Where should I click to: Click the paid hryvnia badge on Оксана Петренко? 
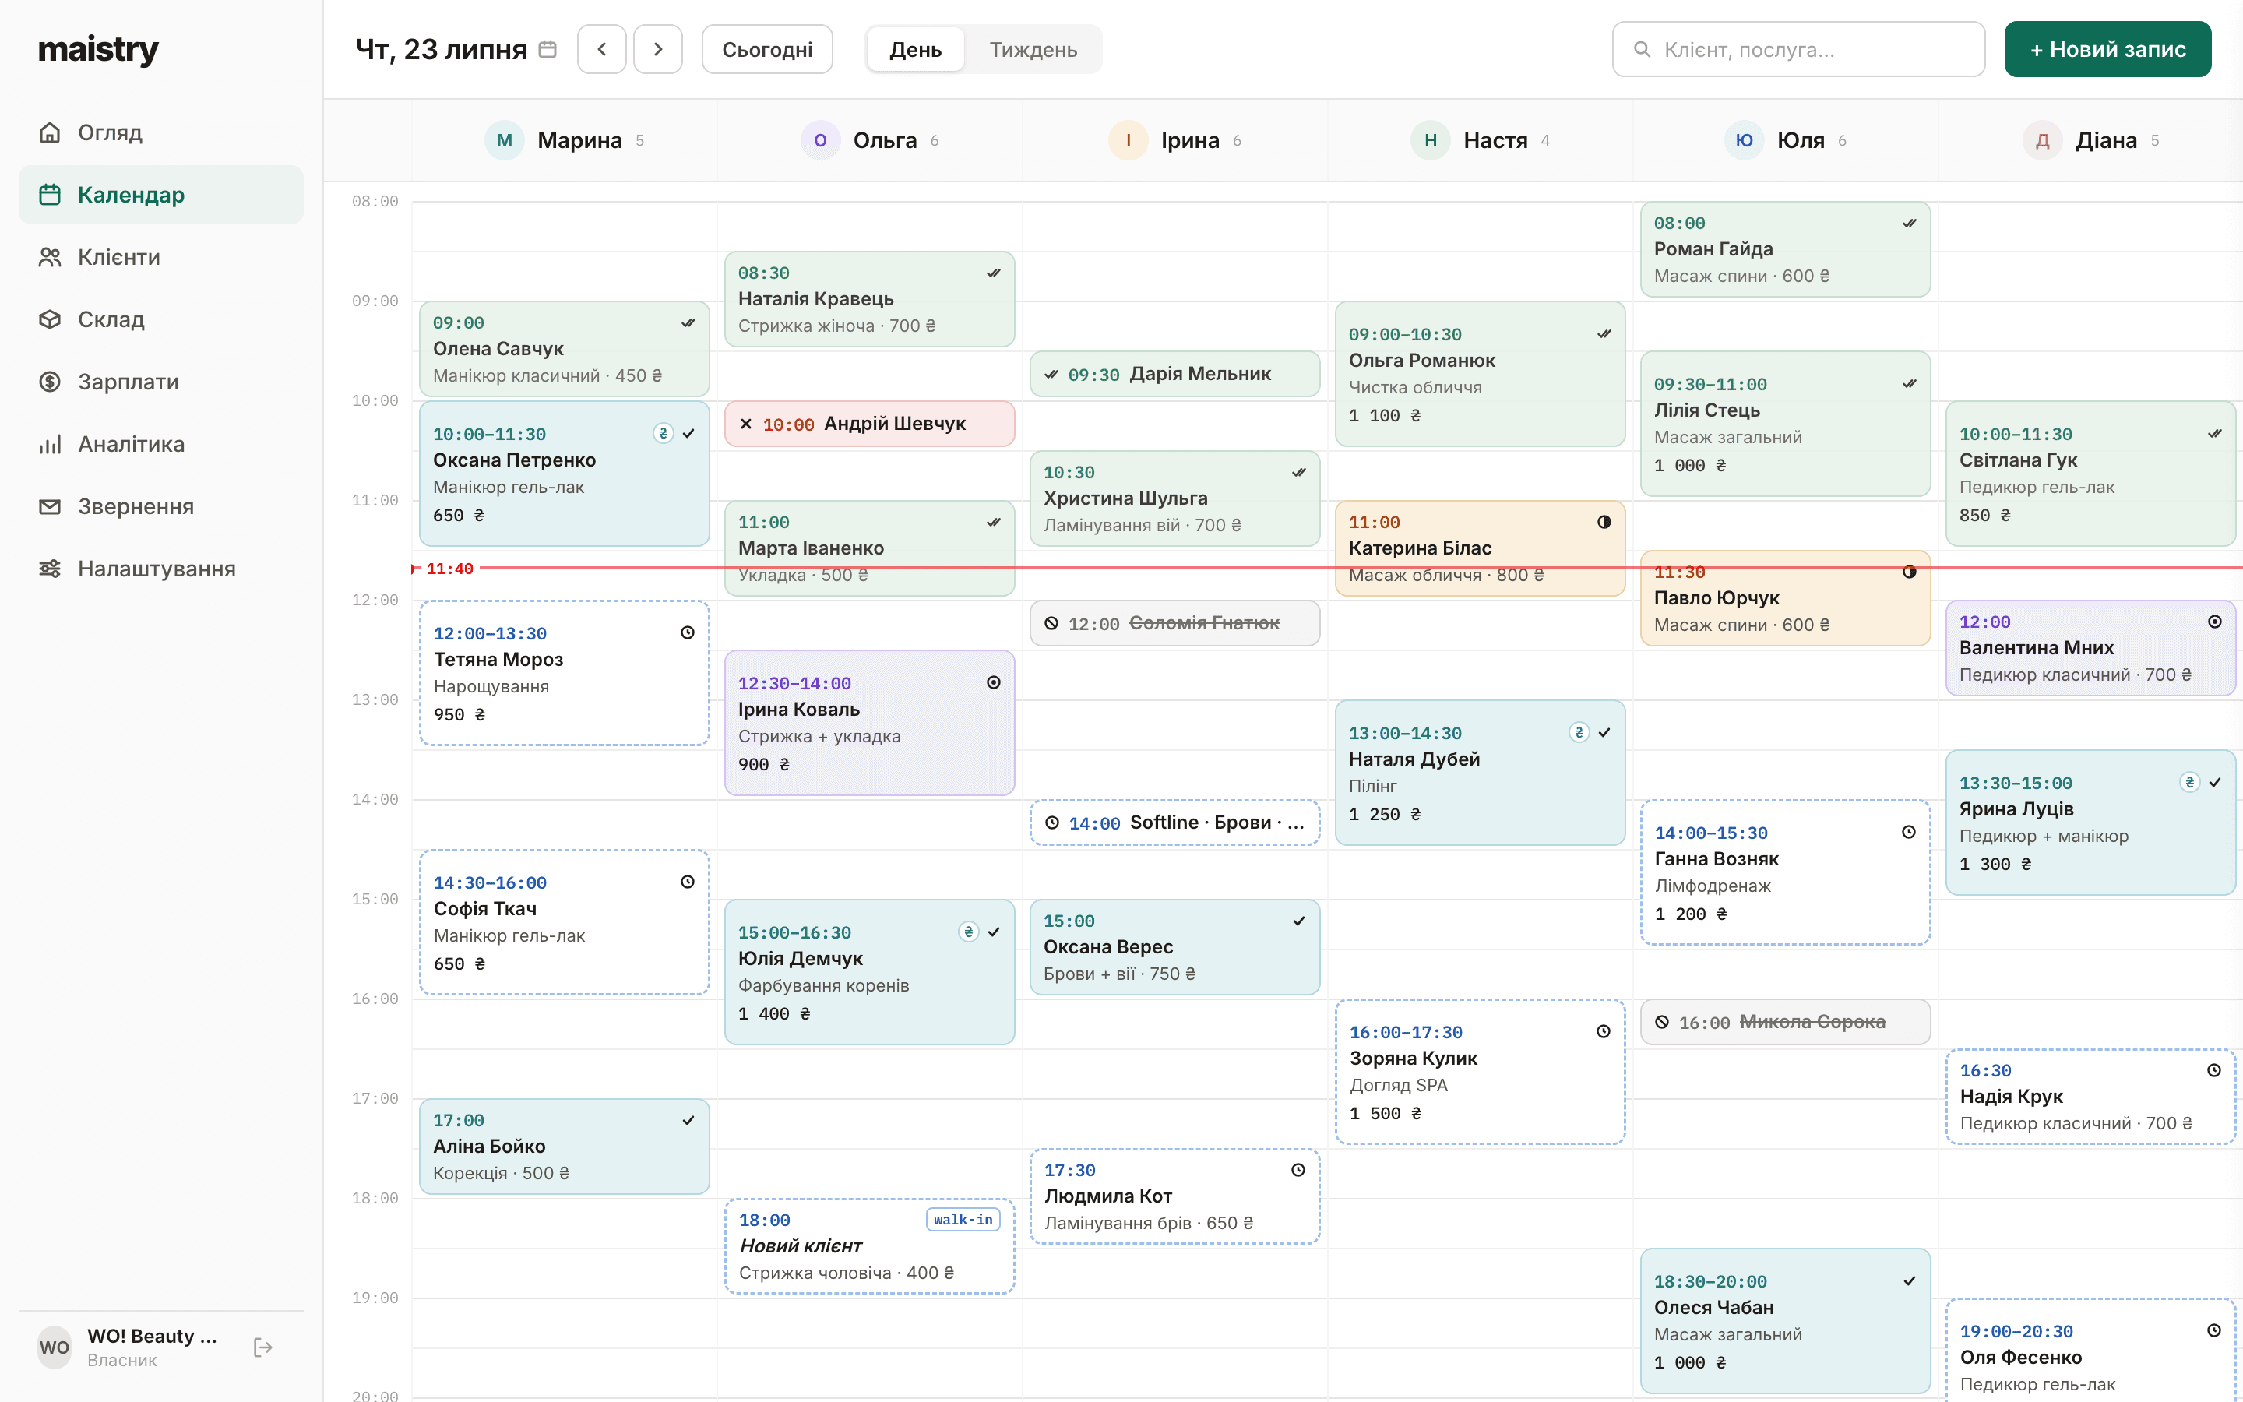(x=663, y=433)
